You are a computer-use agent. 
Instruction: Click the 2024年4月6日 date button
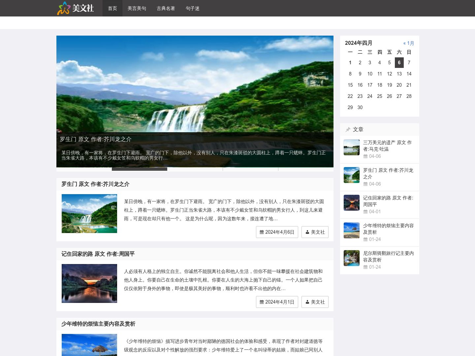[277, 232]
